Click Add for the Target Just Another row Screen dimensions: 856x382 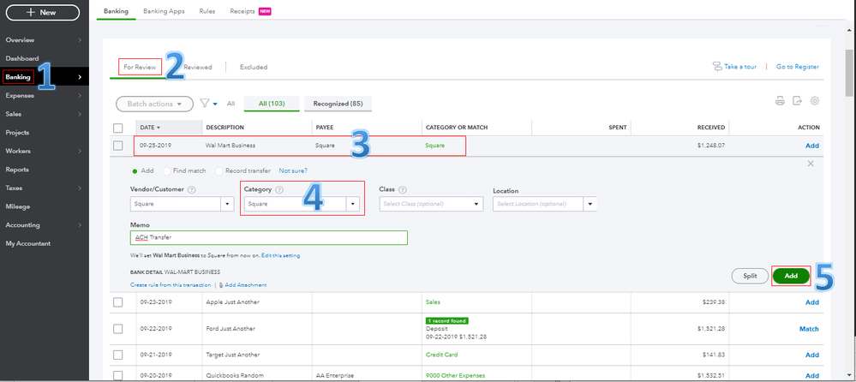coord(812,355)
